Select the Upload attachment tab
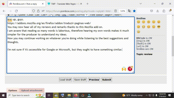 [32, 90]
